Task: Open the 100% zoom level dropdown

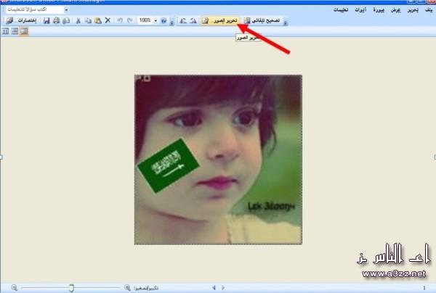Action: tap(155, 21)
